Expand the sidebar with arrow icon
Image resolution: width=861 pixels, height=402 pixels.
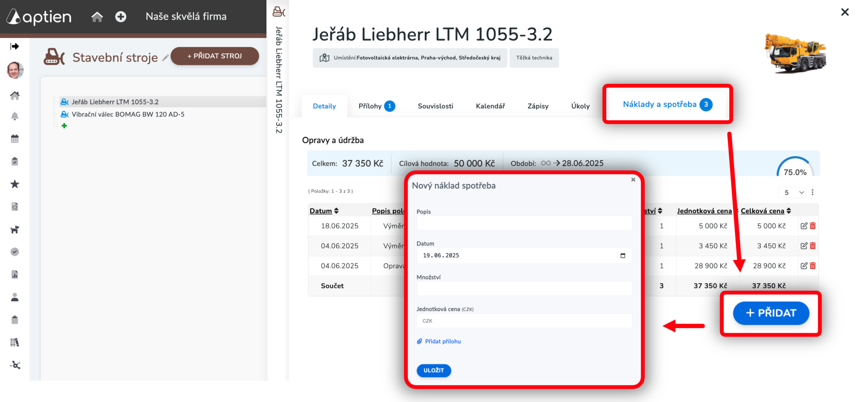click(15, 46)
